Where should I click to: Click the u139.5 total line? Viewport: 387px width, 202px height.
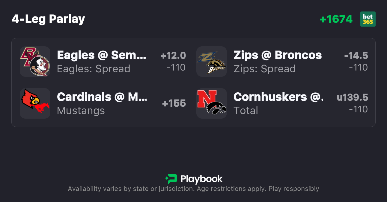[353, 97]
